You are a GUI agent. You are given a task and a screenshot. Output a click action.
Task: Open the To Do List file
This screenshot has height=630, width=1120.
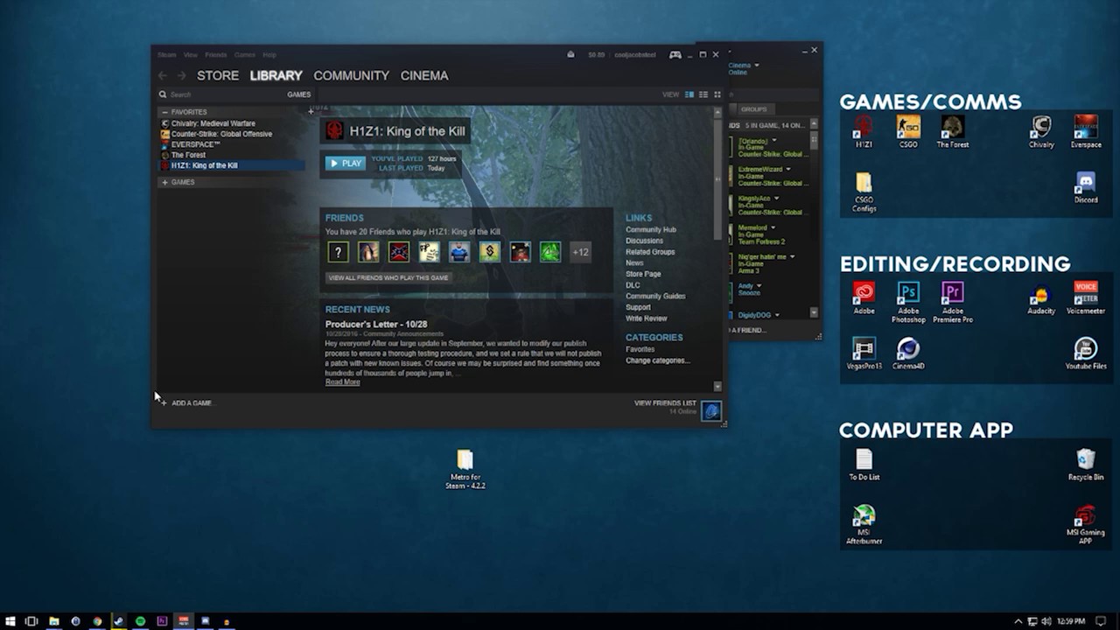pos(864,465)
